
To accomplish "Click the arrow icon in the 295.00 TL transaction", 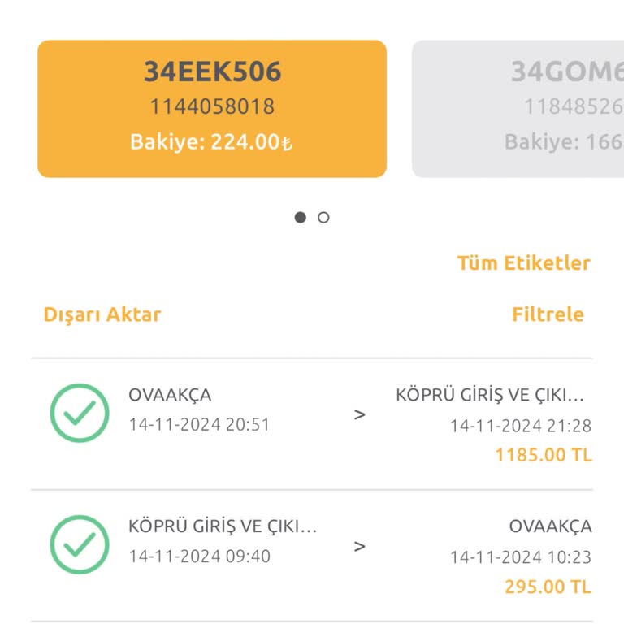I will (x=360, y=546).
